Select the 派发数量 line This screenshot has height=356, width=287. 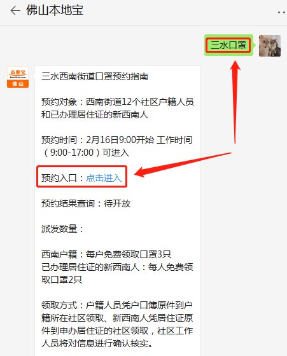[62, 229]
